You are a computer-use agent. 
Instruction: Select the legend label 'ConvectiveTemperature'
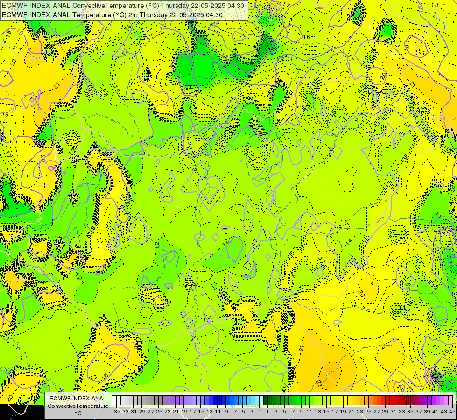(x=78, y=406)
